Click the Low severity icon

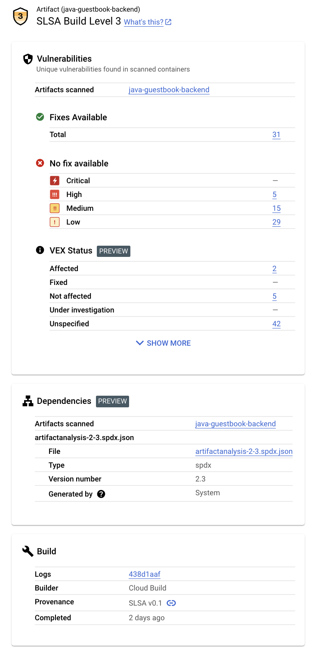(x=54, y=222)
